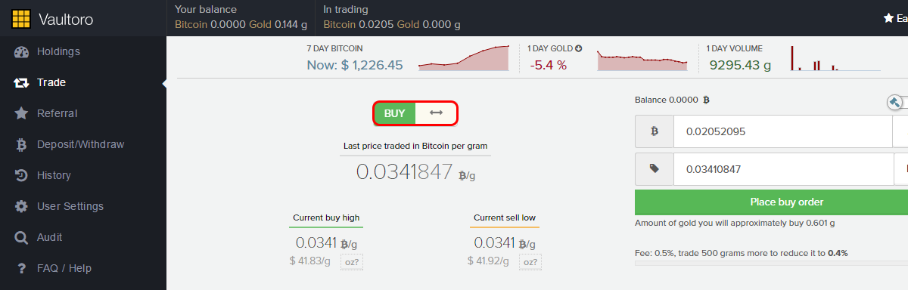Open the Holdings dashboard icon
This screenshot has width=908, height=290.
[21, 52]
